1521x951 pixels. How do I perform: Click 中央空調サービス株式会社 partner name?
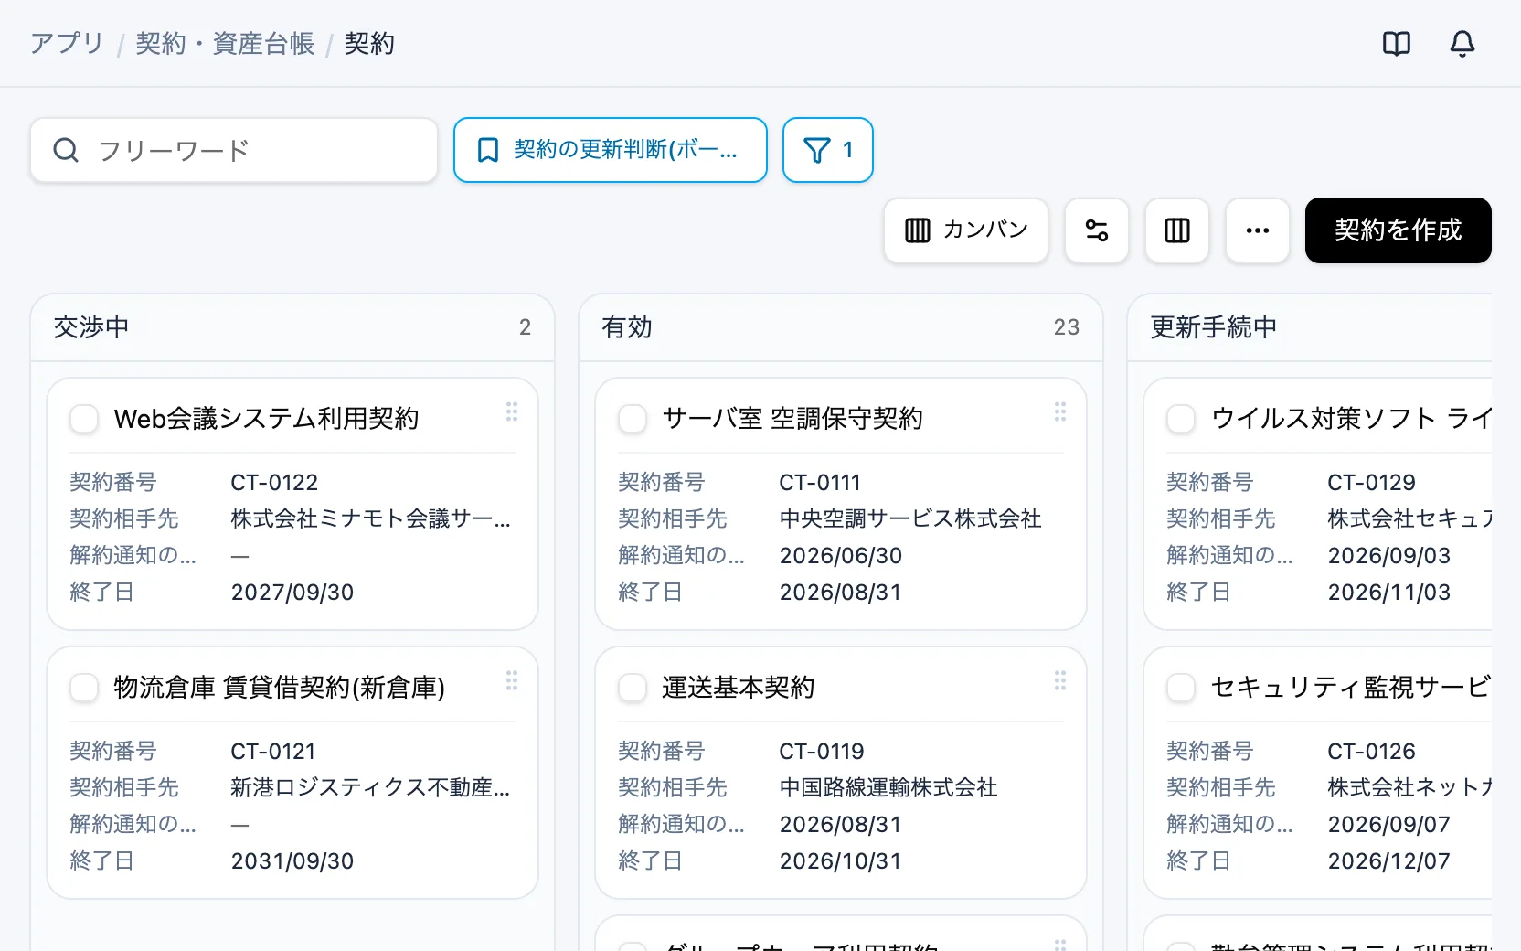(910, 518)
